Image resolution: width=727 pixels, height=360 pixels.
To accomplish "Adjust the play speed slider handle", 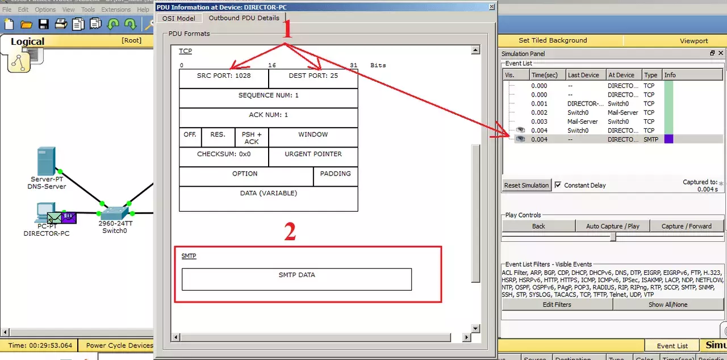I will (613, 237).
